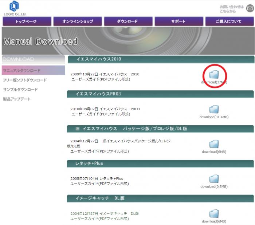Click the イエスマイハウス2010 section header
The width and height of the screenshot is (255, 225).
tap(161, 59)
